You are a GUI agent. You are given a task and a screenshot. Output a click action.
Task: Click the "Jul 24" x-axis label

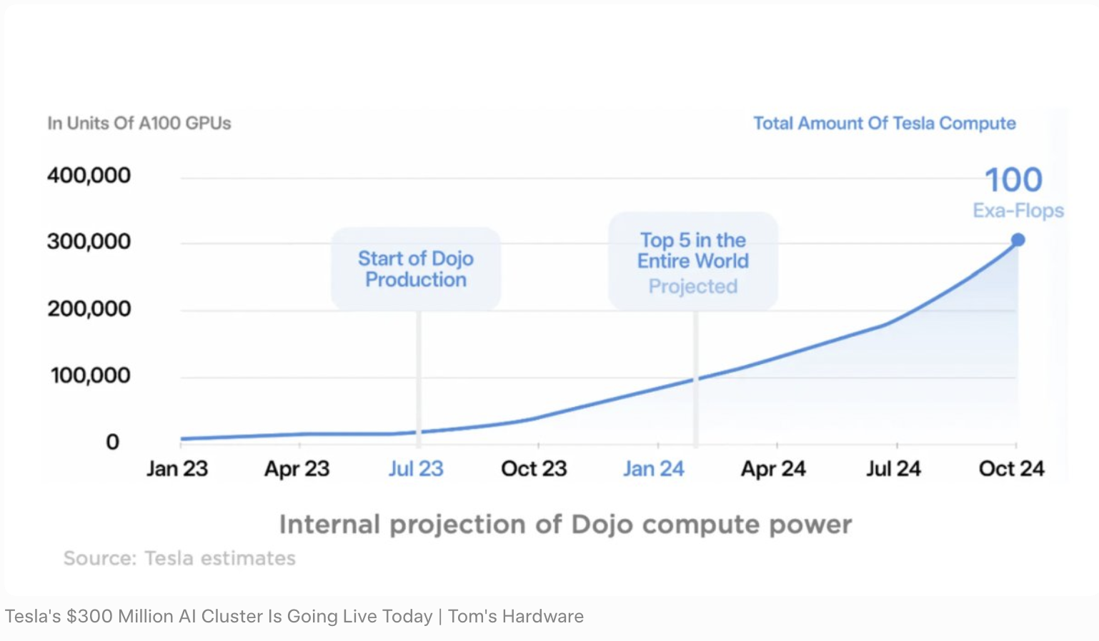(893, 469)
